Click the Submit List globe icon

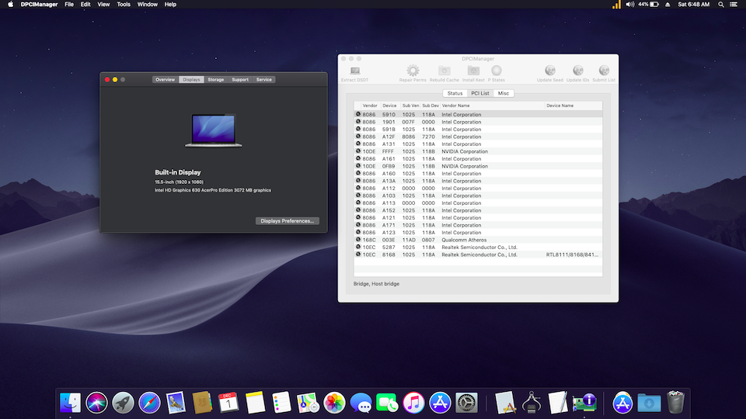(x=604, y=71)
